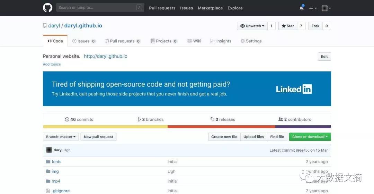Viewport: 374px width, 194px height.
Task: Click the Add topics link
Action: pyautogui.click(x=52, y=64)
